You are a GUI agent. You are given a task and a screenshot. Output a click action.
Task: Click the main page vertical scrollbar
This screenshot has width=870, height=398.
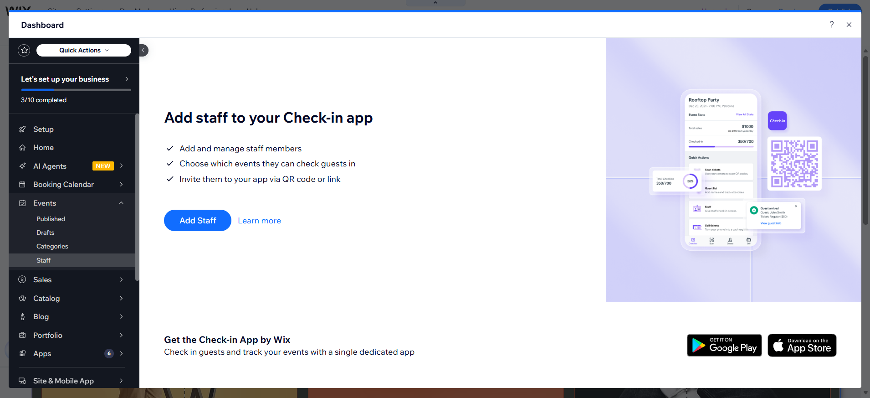[x=865, y=140]
